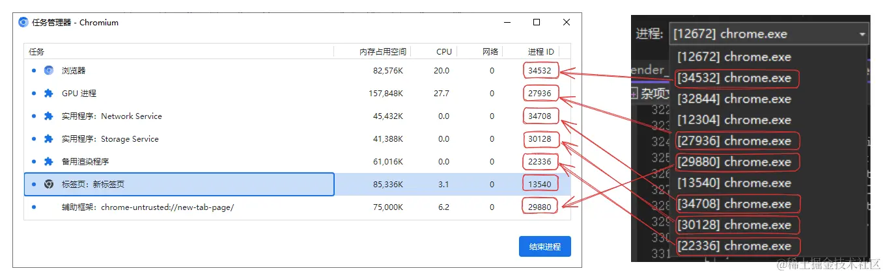Choose [29880] chrome.exe in the dropdown list
This screenshot has width=885, height=275.
coord(769,162)
